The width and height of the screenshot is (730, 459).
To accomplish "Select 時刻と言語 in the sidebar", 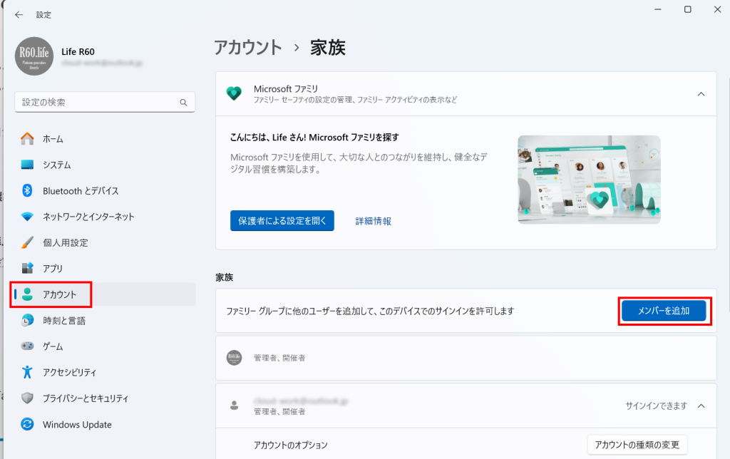I will [64, 321].
